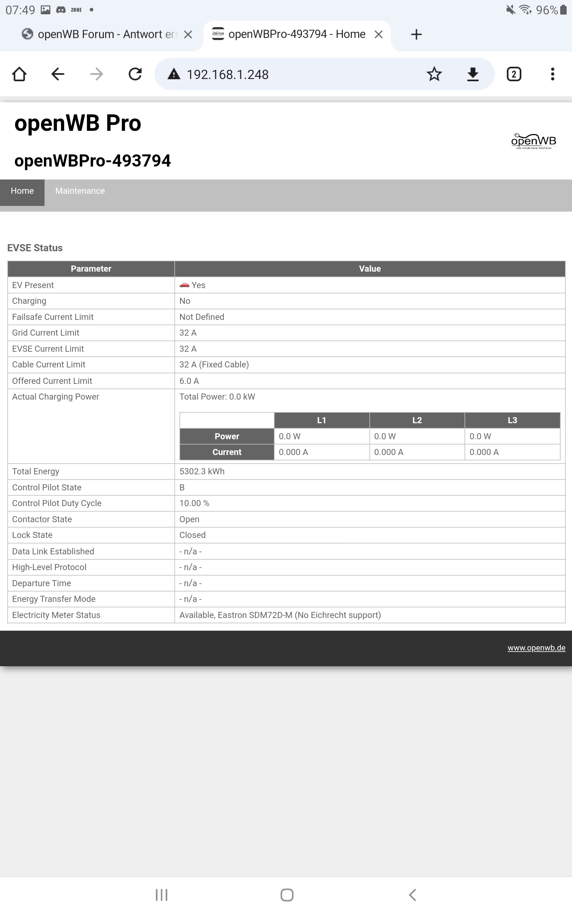This screenshot has width=572, height=915.
Task: Tap the red car icon beside Yes
Action: (184, 285)
